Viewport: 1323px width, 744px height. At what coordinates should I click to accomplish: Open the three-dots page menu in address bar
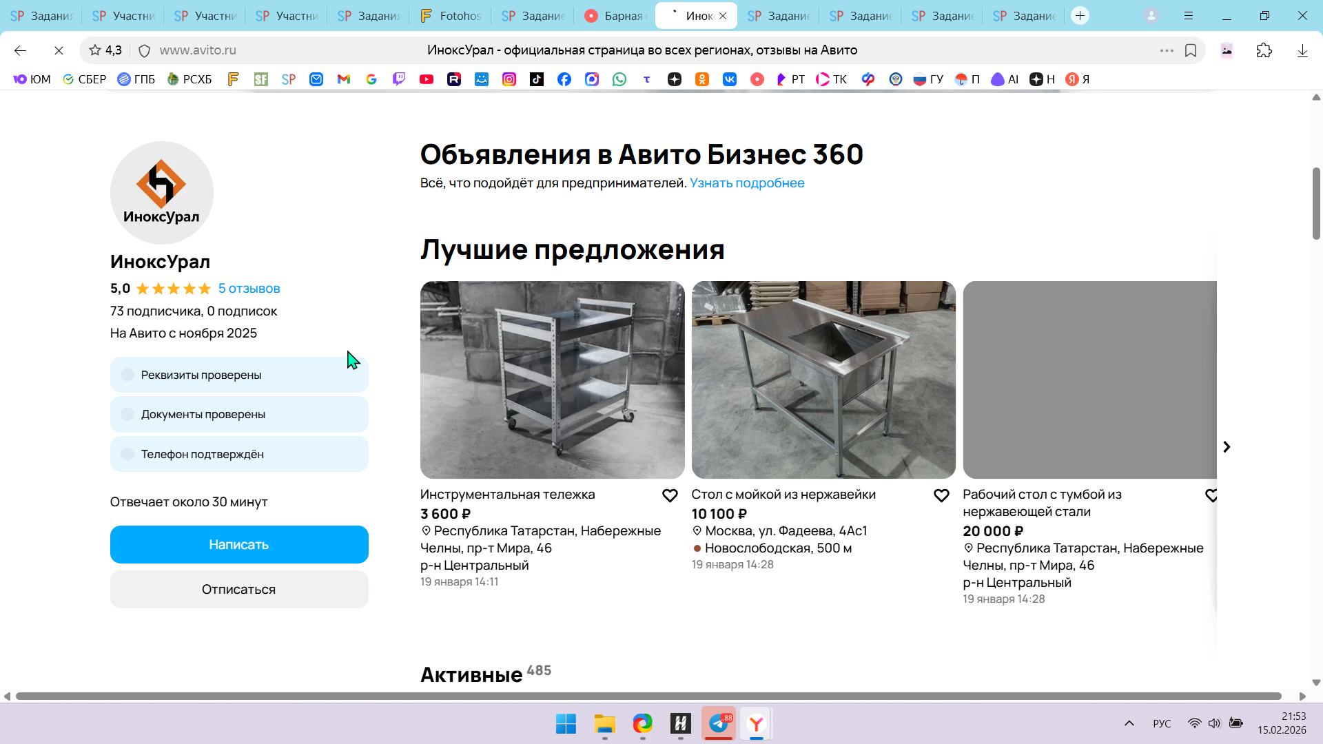[1167, 50]
